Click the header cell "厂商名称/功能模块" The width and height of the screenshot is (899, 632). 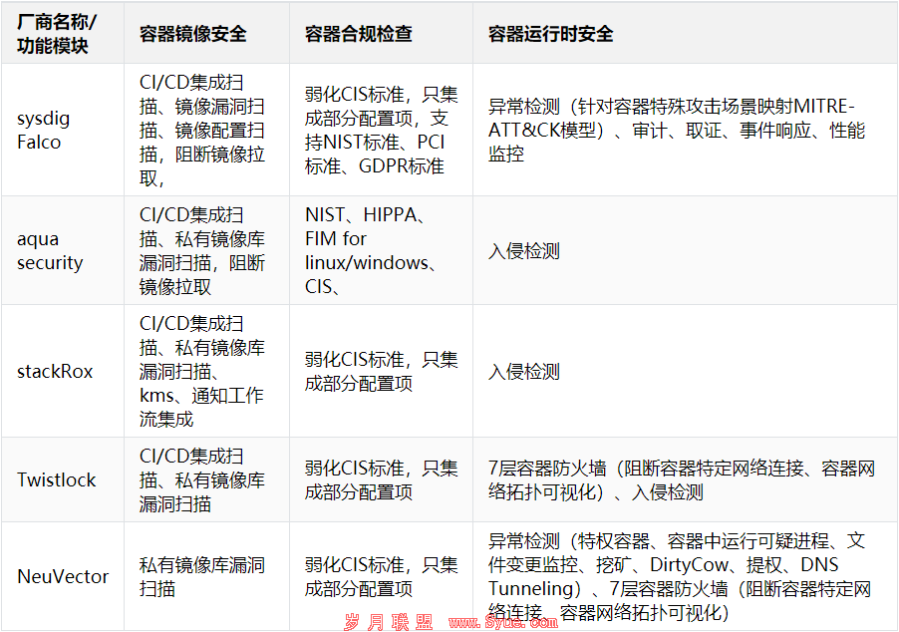(63, 33)
